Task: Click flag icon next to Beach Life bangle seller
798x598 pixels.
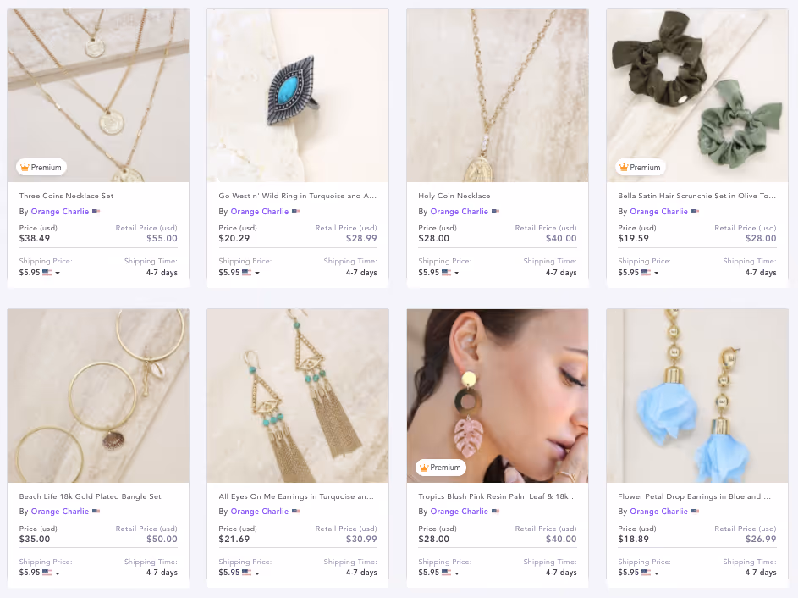Action: coord(96,512)
